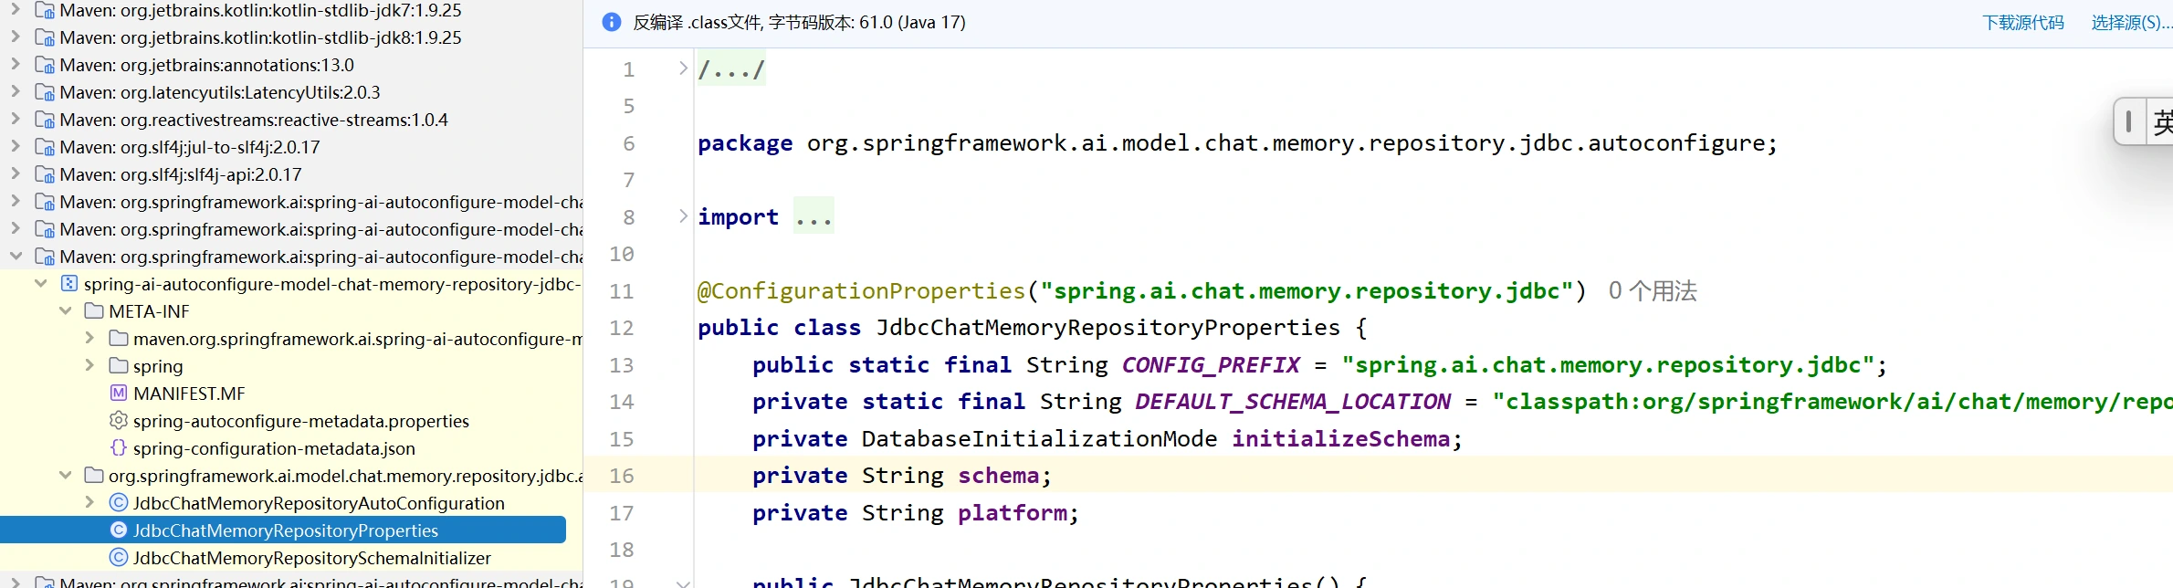Unfold the collapsed comment on line 1

point(683,68)
